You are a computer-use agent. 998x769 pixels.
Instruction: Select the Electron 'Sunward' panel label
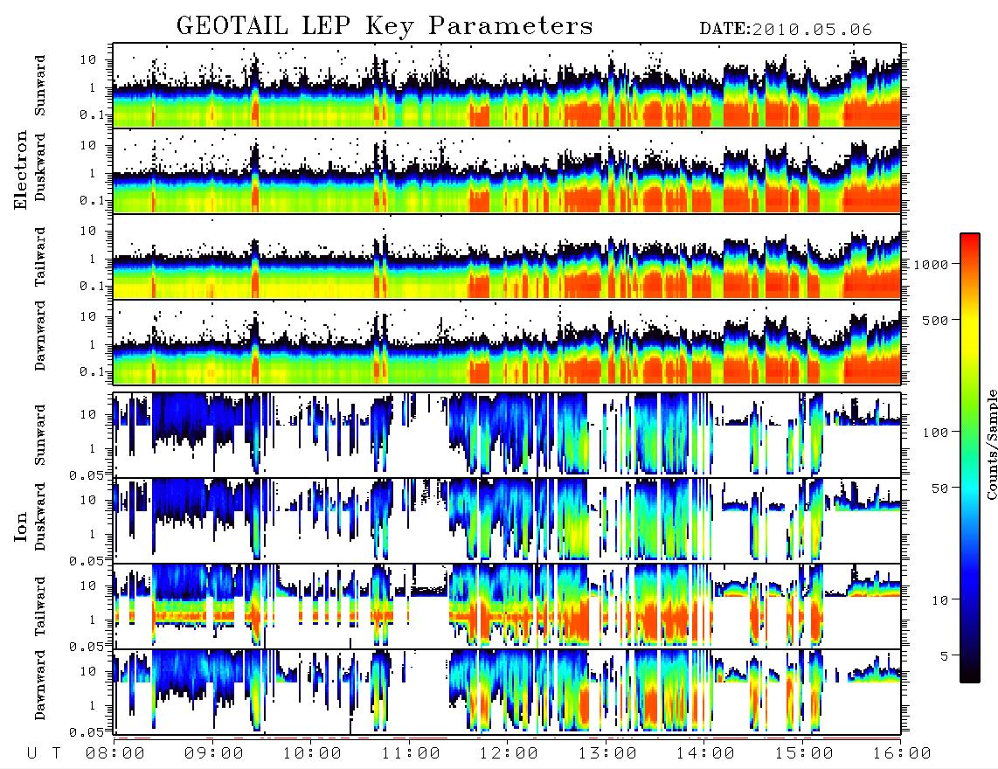tap(40, 86)
